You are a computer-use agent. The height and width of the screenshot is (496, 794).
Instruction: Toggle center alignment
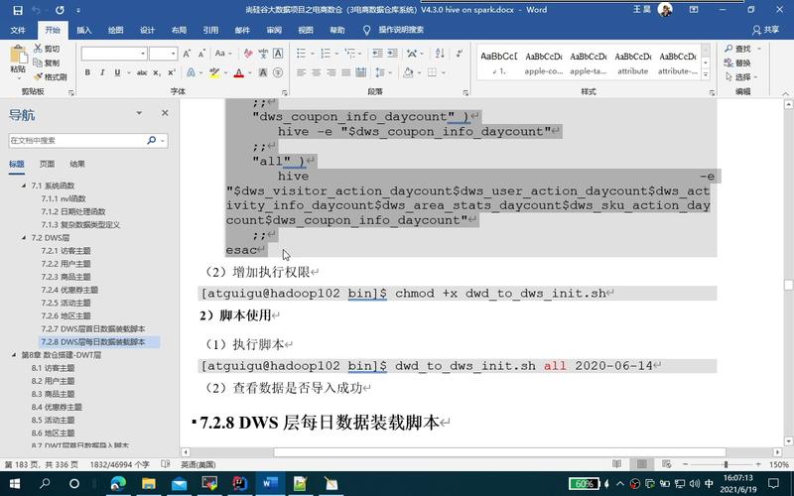[316, 72]
